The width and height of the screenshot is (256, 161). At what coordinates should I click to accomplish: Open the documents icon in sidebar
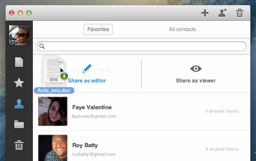[19, 62]
